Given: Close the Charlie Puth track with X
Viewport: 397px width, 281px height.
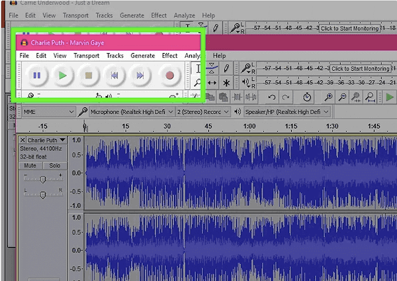Looking at the screenshot, I should pos(22,140).
